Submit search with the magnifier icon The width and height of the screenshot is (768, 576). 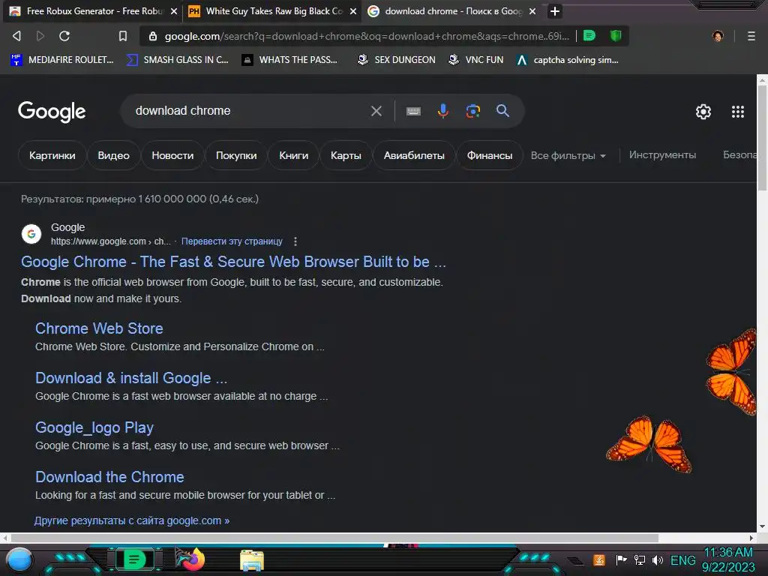502,111
